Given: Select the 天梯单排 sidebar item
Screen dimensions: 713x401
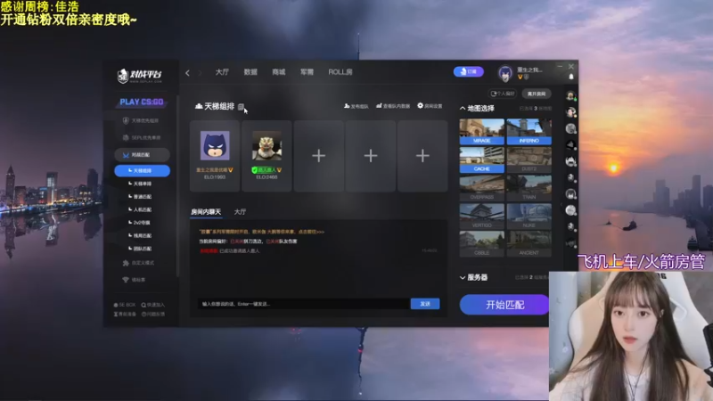Looking at the screenshot, I should (x=142, y=184).
